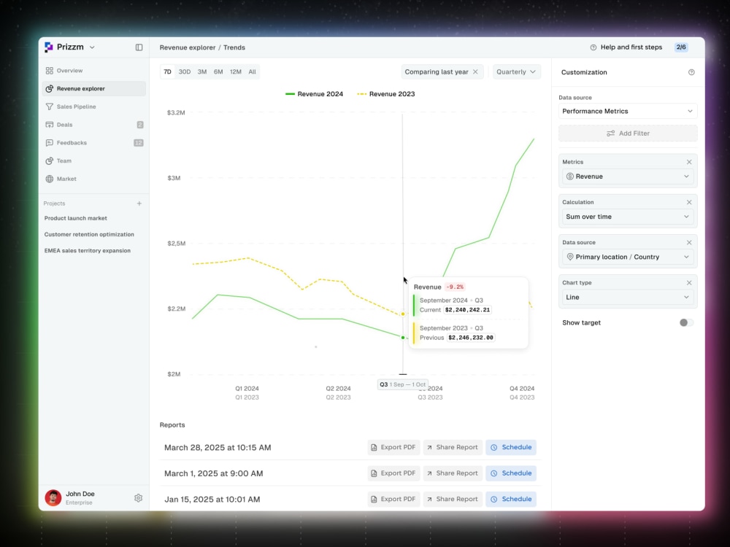Click the Market globe icon
Viewport: 730px width, 547px height.
(x=50, y=179)
